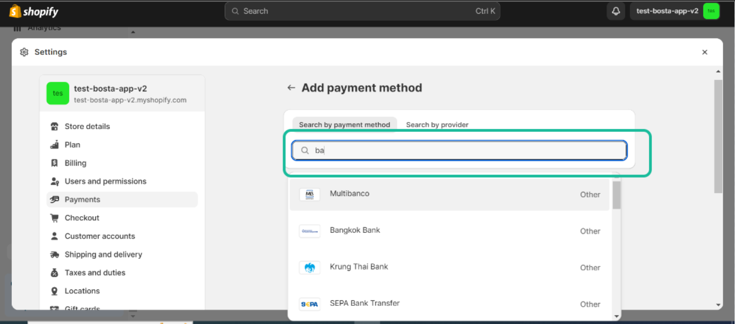Open Billing settings
Image resolution: width=735 pixels, height=324 pixels.
[x=122, y=163]
